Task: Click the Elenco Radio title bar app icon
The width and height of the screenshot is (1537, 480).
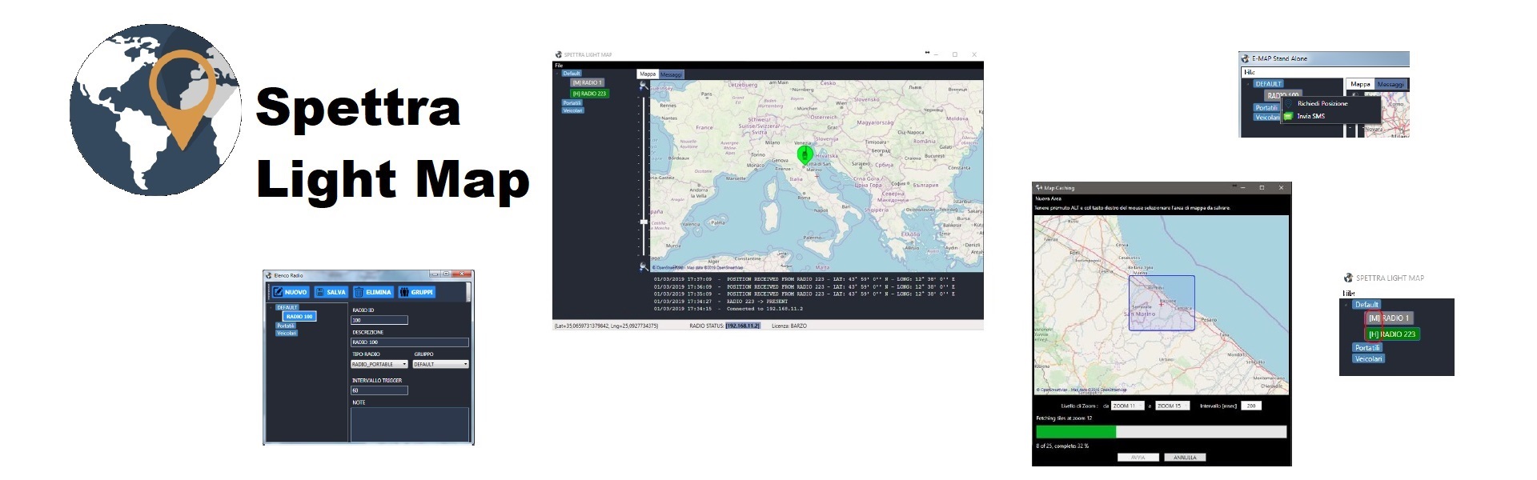Action: click(269, 276)
